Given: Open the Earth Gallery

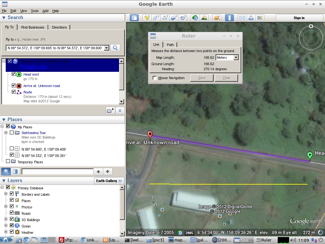Looking at the screenshot, I should [109, 181].
